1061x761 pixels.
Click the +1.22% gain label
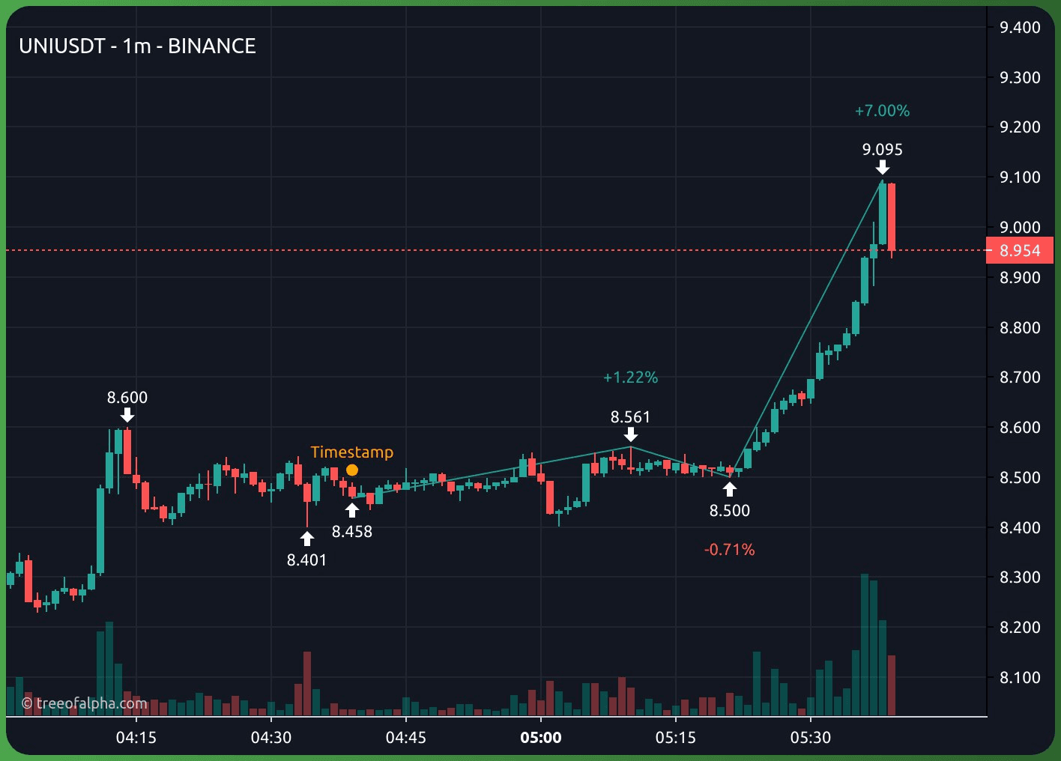click(631, 378)
